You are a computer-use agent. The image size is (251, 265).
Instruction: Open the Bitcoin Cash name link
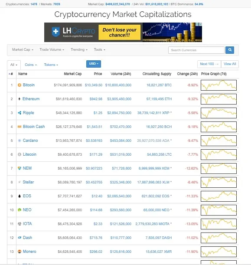[34, 127]
